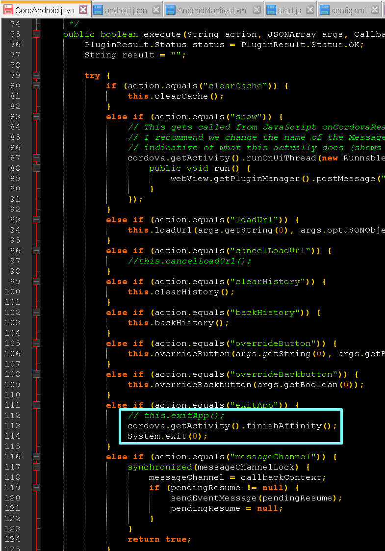385x551 pixels.
Task: Collapse the run() method fold at line 88
Action: [36, 168]
